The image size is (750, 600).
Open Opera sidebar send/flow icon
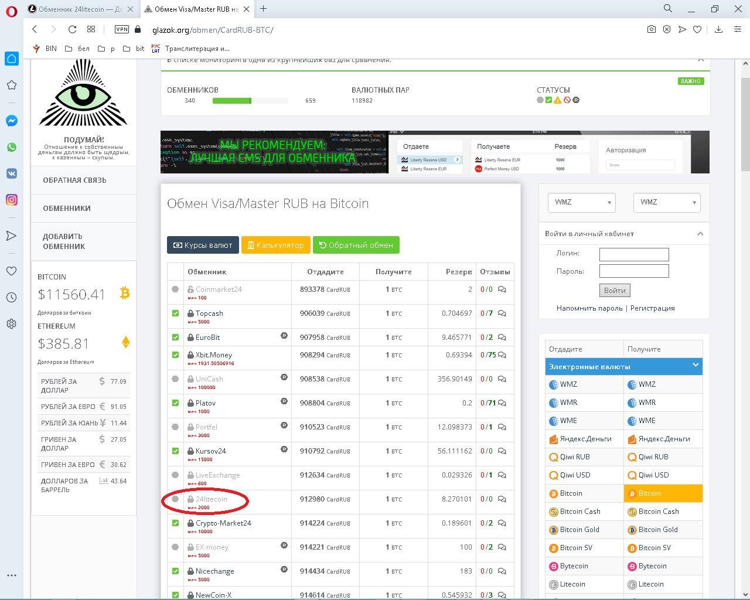(x=11, y=236)
